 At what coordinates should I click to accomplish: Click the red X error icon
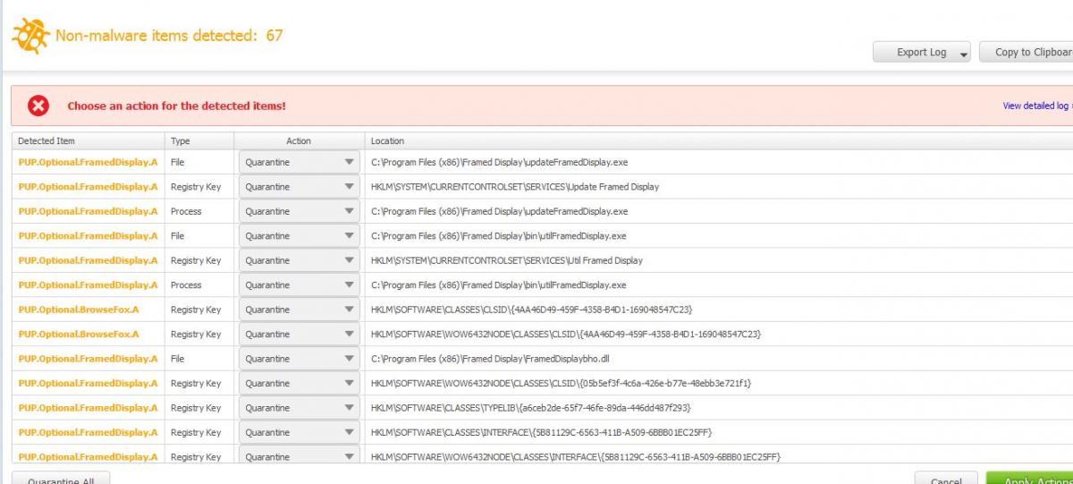coord(38,106)
